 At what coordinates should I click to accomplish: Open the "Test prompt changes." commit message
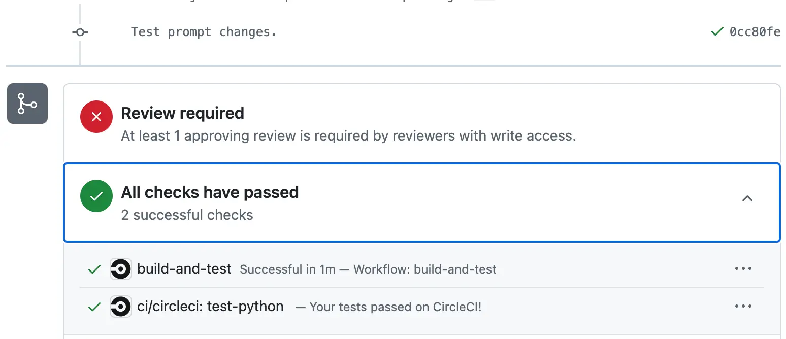point(204,32)
